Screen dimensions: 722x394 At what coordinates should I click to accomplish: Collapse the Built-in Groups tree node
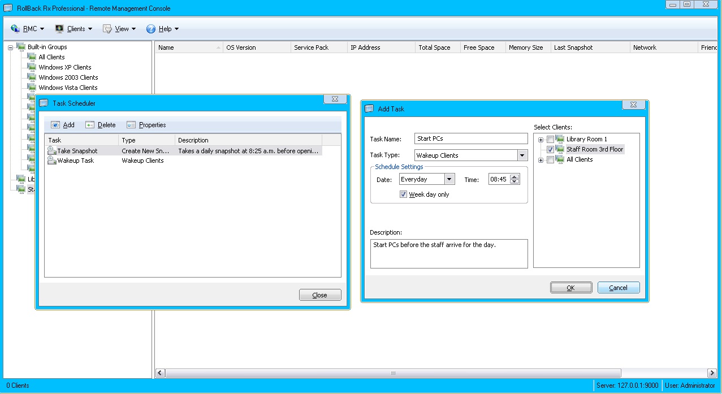pyautogui.click(x=10, y=47)
